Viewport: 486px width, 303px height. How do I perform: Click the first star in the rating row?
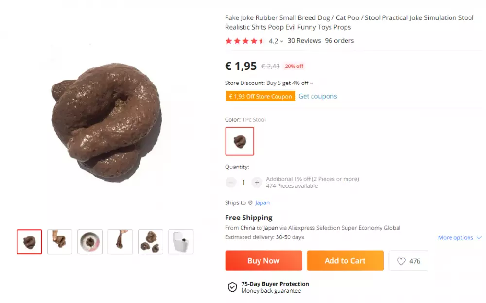228,41
